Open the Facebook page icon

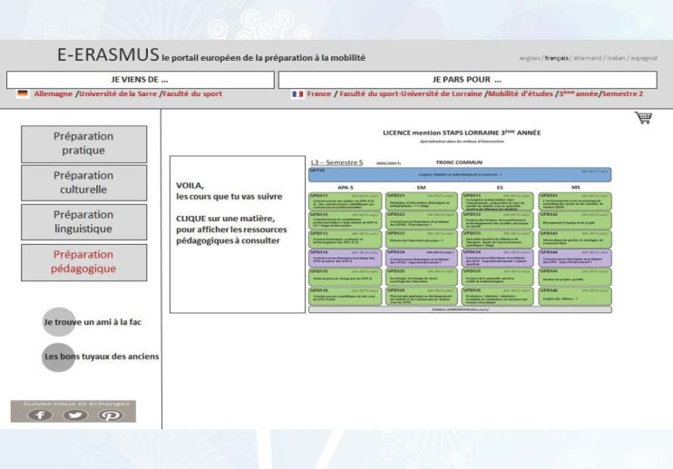[40, 415]
